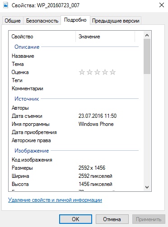Image resolution: width=168 pixels, height=227 pixels.
Task: Click the 1456 пикселей height value
Action: (95, 184)
